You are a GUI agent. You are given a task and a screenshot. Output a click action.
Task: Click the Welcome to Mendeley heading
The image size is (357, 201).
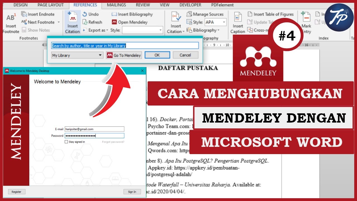57,82
